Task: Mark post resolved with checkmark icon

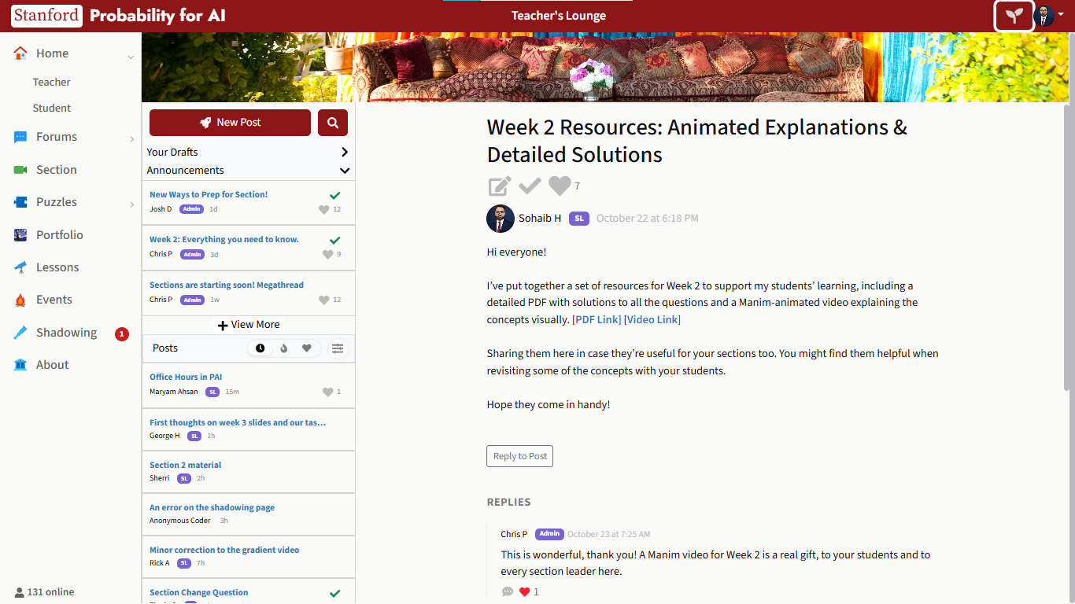Action: (x=530, y=186)
